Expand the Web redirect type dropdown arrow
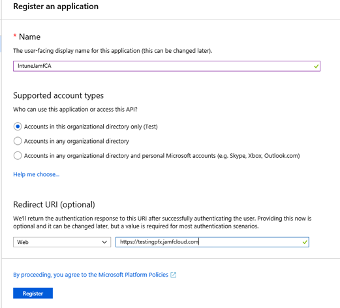The image size is (340, 308). [104, 242]
